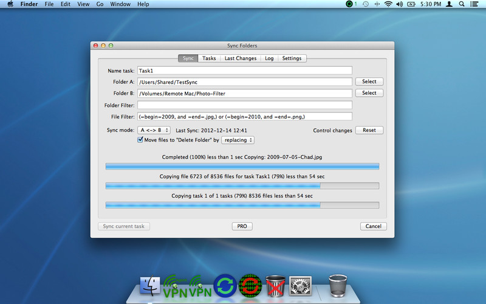Click the File Filter input field
Viewport: 486px width, 304px height.
(x=245, y=117)
